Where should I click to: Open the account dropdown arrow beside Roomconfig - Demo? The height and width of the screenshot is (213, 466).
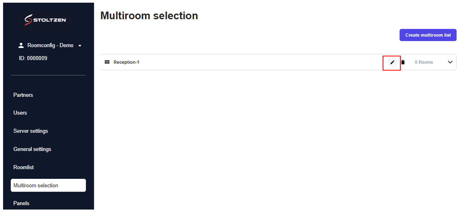80,46
